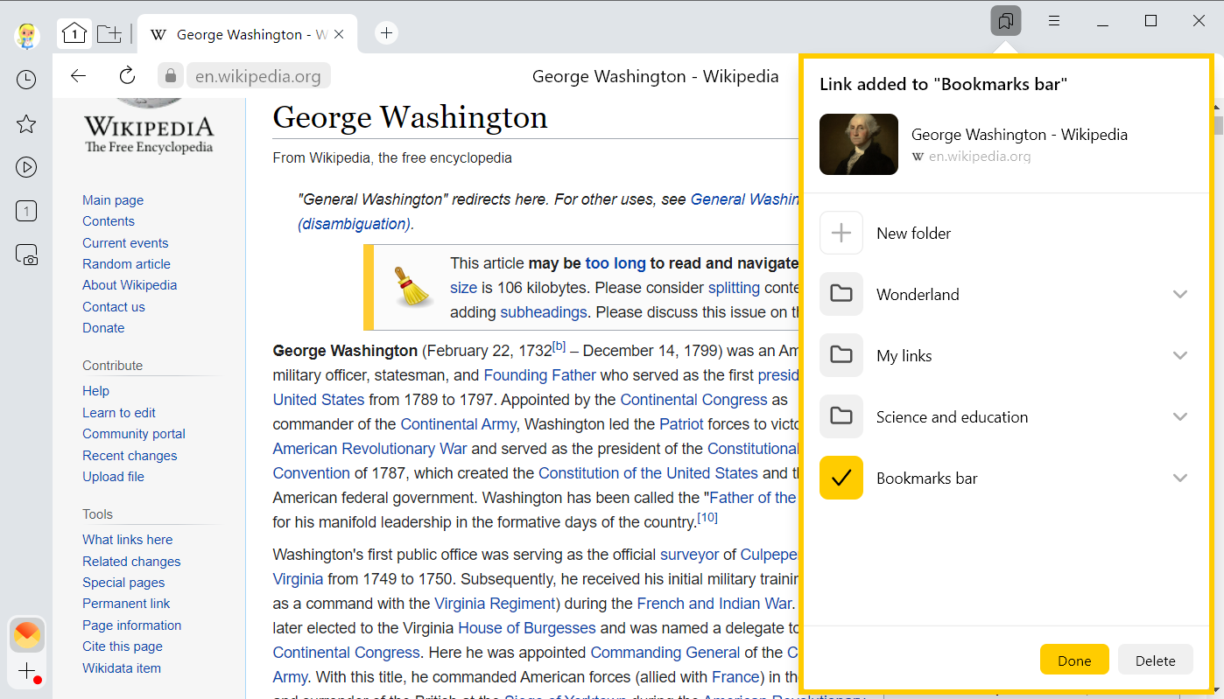Click the add-app plus icon in sidebar
Viewport: 1224px width, 699px height.
pos(28,672)
